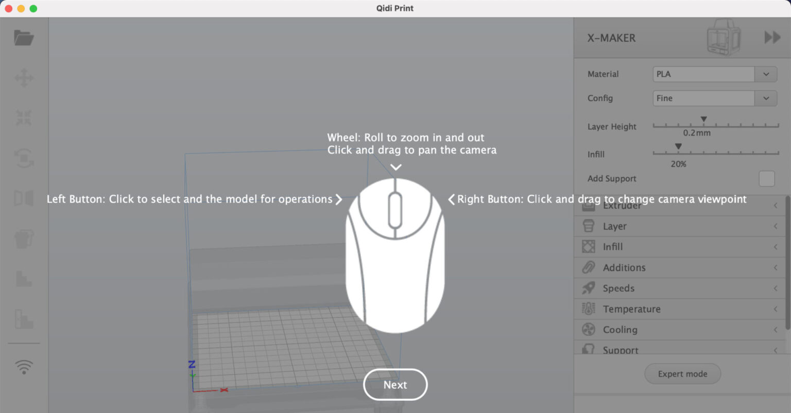
Task: Click the Layer Height slider marker
Action: (x=703, y=120)
